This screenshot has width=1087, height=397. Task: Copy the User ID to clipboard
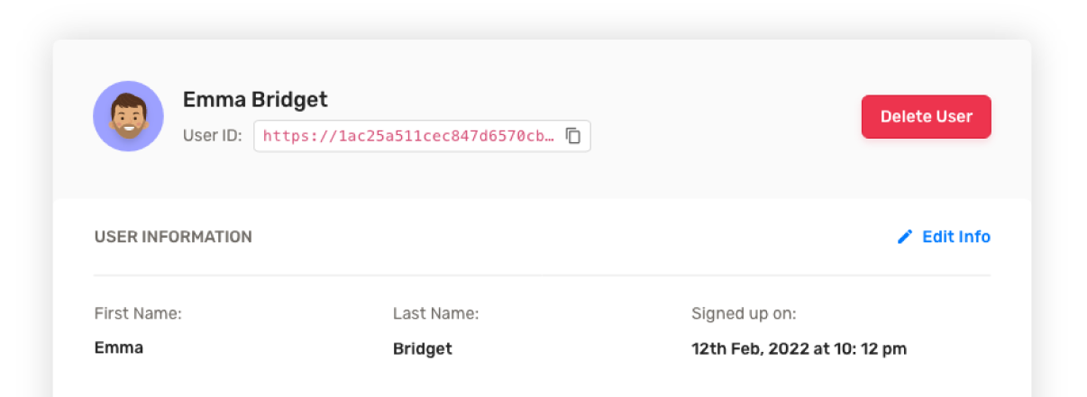[573, 136]
